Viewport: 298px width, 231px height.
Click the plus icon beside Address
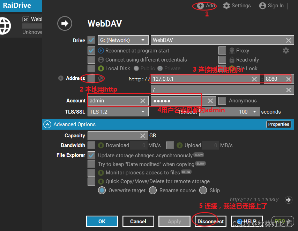point(61,78)
